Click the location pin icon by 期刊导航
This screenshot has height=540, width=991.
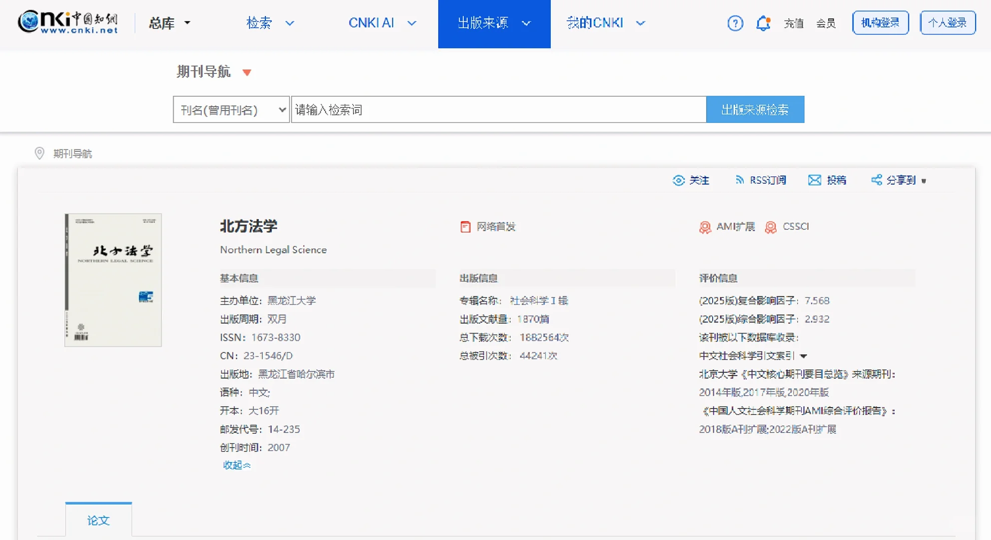[40, 153]
